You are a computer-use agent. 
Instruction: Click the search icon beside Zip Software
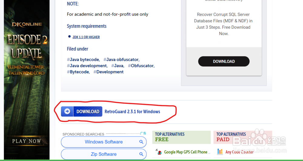coord(141,154)
